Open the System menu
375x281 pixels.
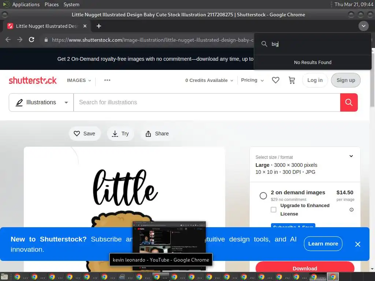coord(71,4)
